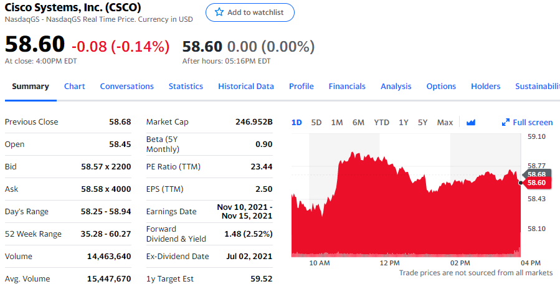Click the PE Ratio (TTM) value 23.44
This screenshot has height=289, width=560.
point(262,167)
